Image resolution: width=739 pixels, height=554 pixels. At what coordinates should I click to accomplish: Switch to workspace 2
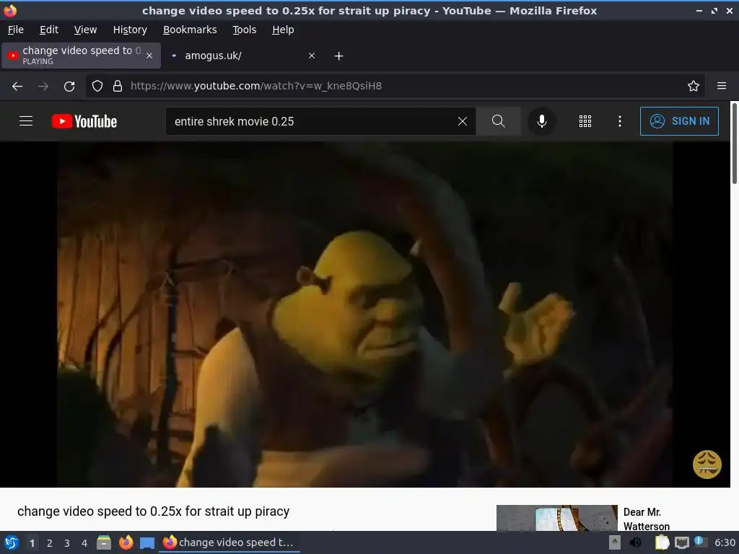point(50,543)
